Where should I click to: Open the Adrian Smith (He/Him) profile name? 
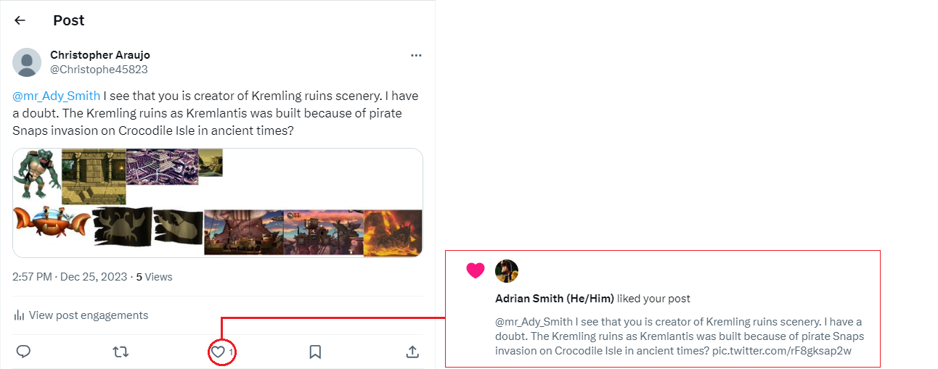pyautogui.click(x=555, y=299)
